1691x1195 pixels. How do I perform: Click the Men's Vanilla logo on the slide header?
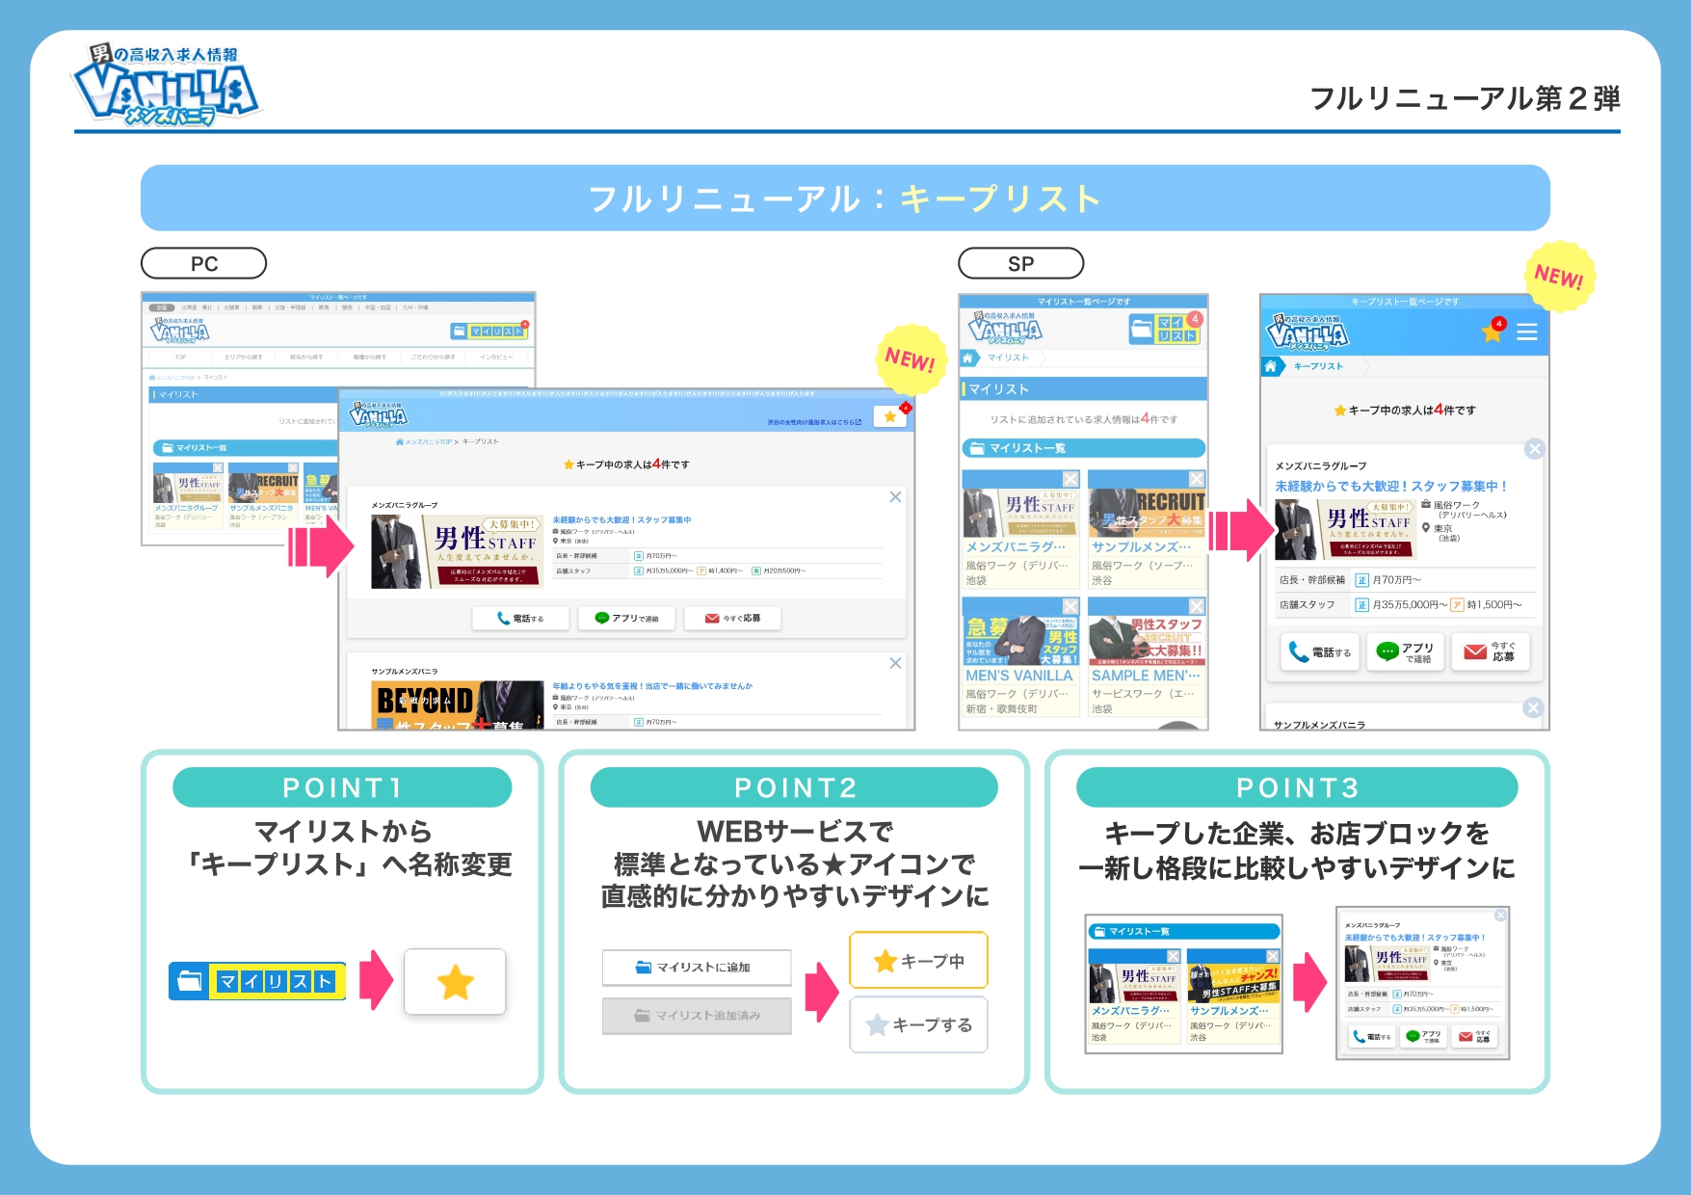pyautogui.click(x=166, y=87)
